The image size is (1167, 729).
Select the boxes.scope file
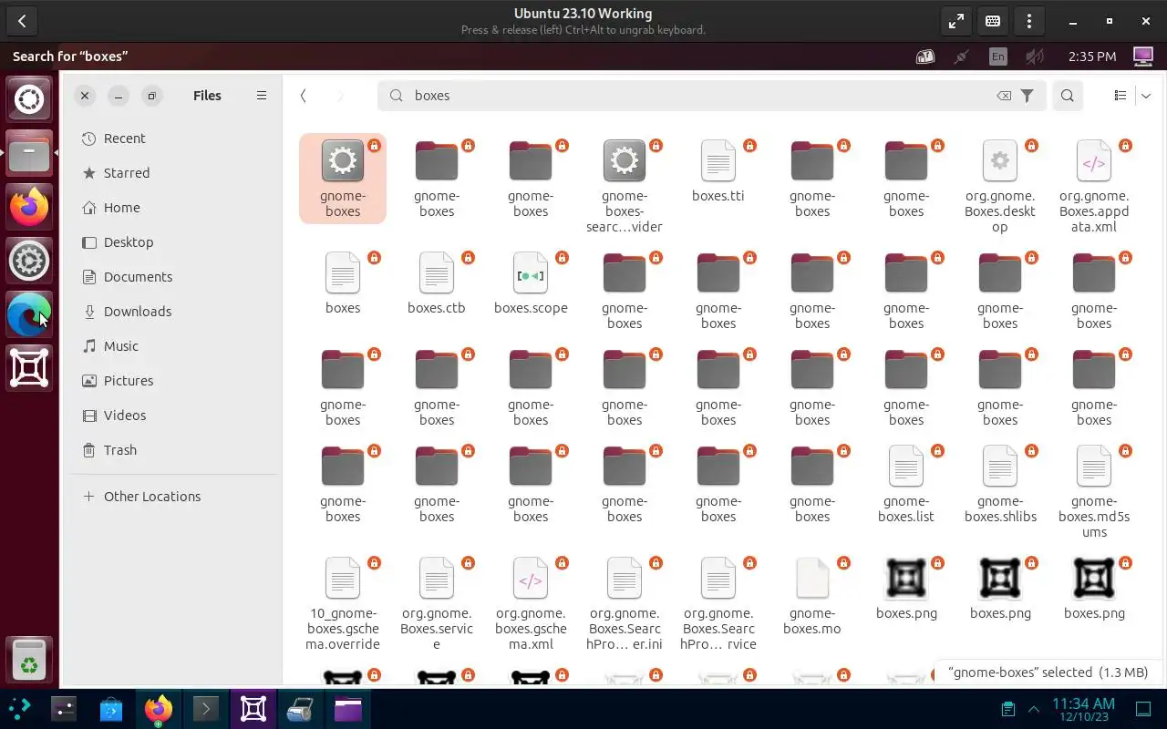531,283
